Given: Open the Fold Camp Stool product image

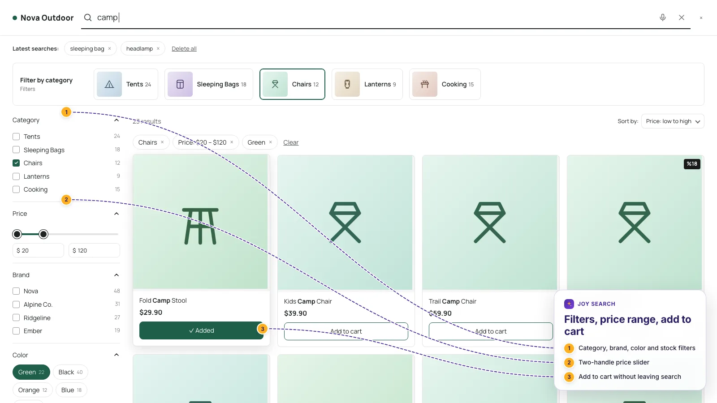Looking at the screenshot, I should (x=200, y=222).
